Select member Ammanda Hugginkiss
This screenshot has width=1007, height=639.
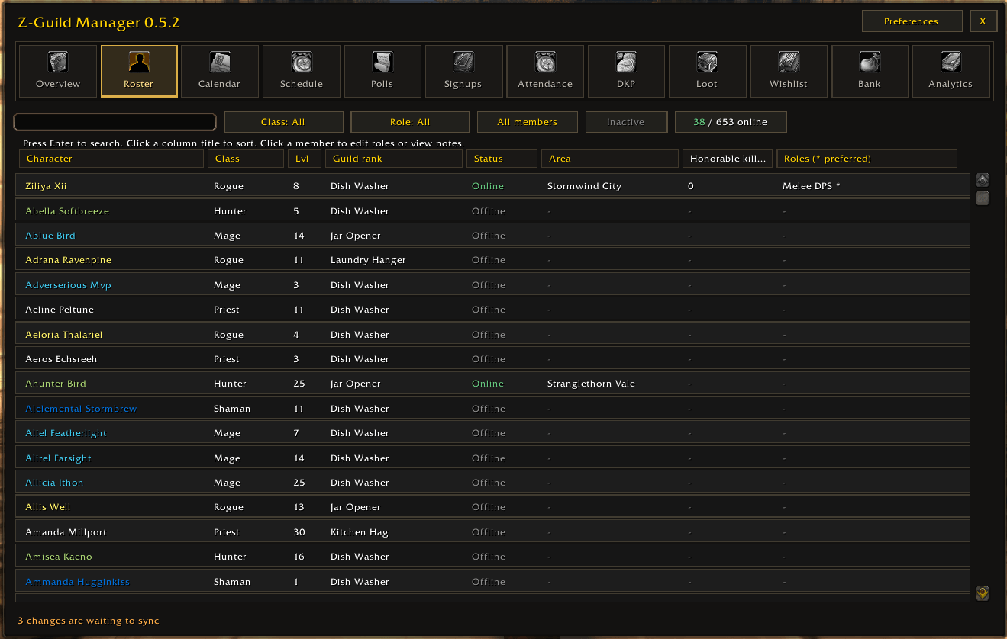(x=492, y=582)
